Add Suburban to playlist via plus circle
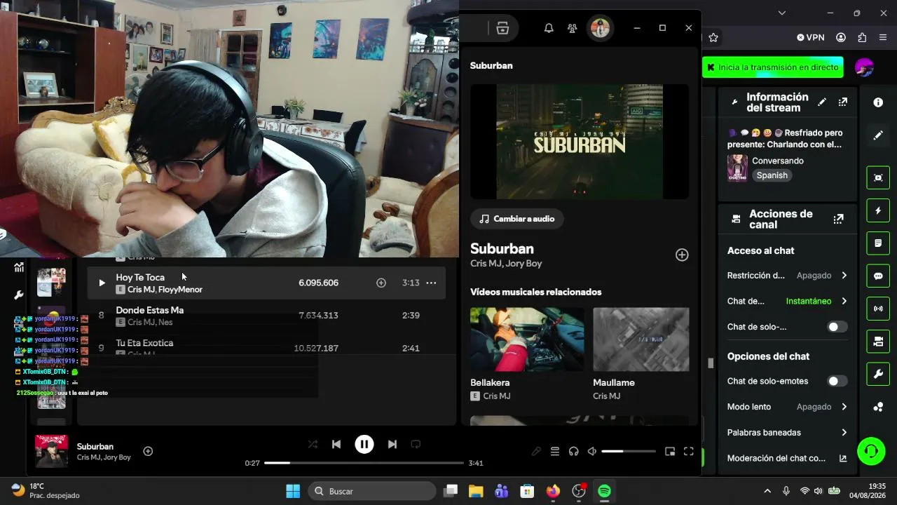This screenshot has width=897, height=505. tap(682, 255)
